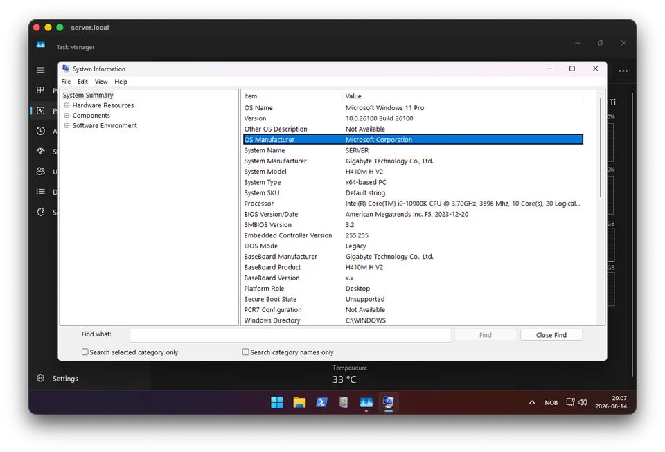665x452 pixels.
Task: Select System Summary in the tree
Action: pos(88,95)
